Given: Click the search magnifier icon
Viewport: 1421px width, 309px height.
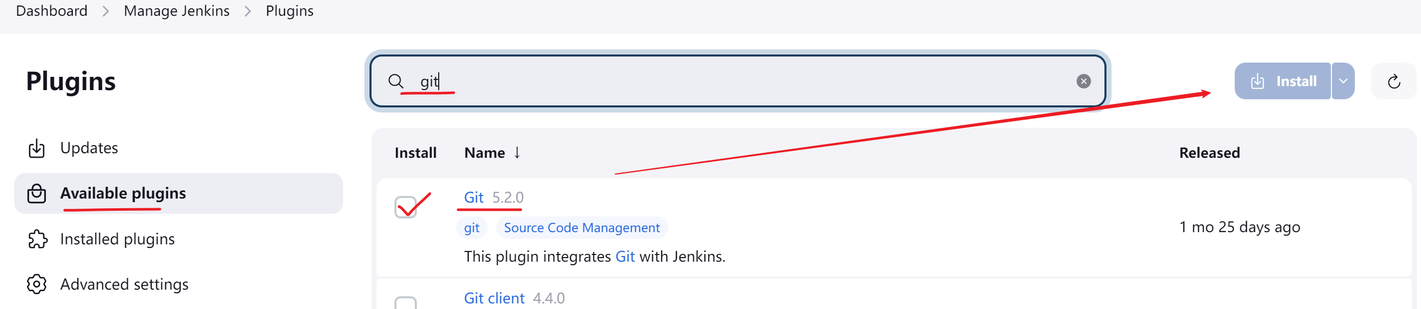Looking at the screenshot, I should (x=395, y=81).
